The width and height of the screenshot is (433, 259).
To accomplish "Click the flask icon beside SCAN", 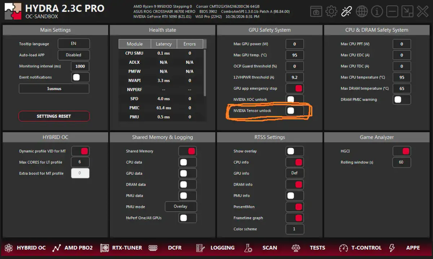I will pos(248,248).
